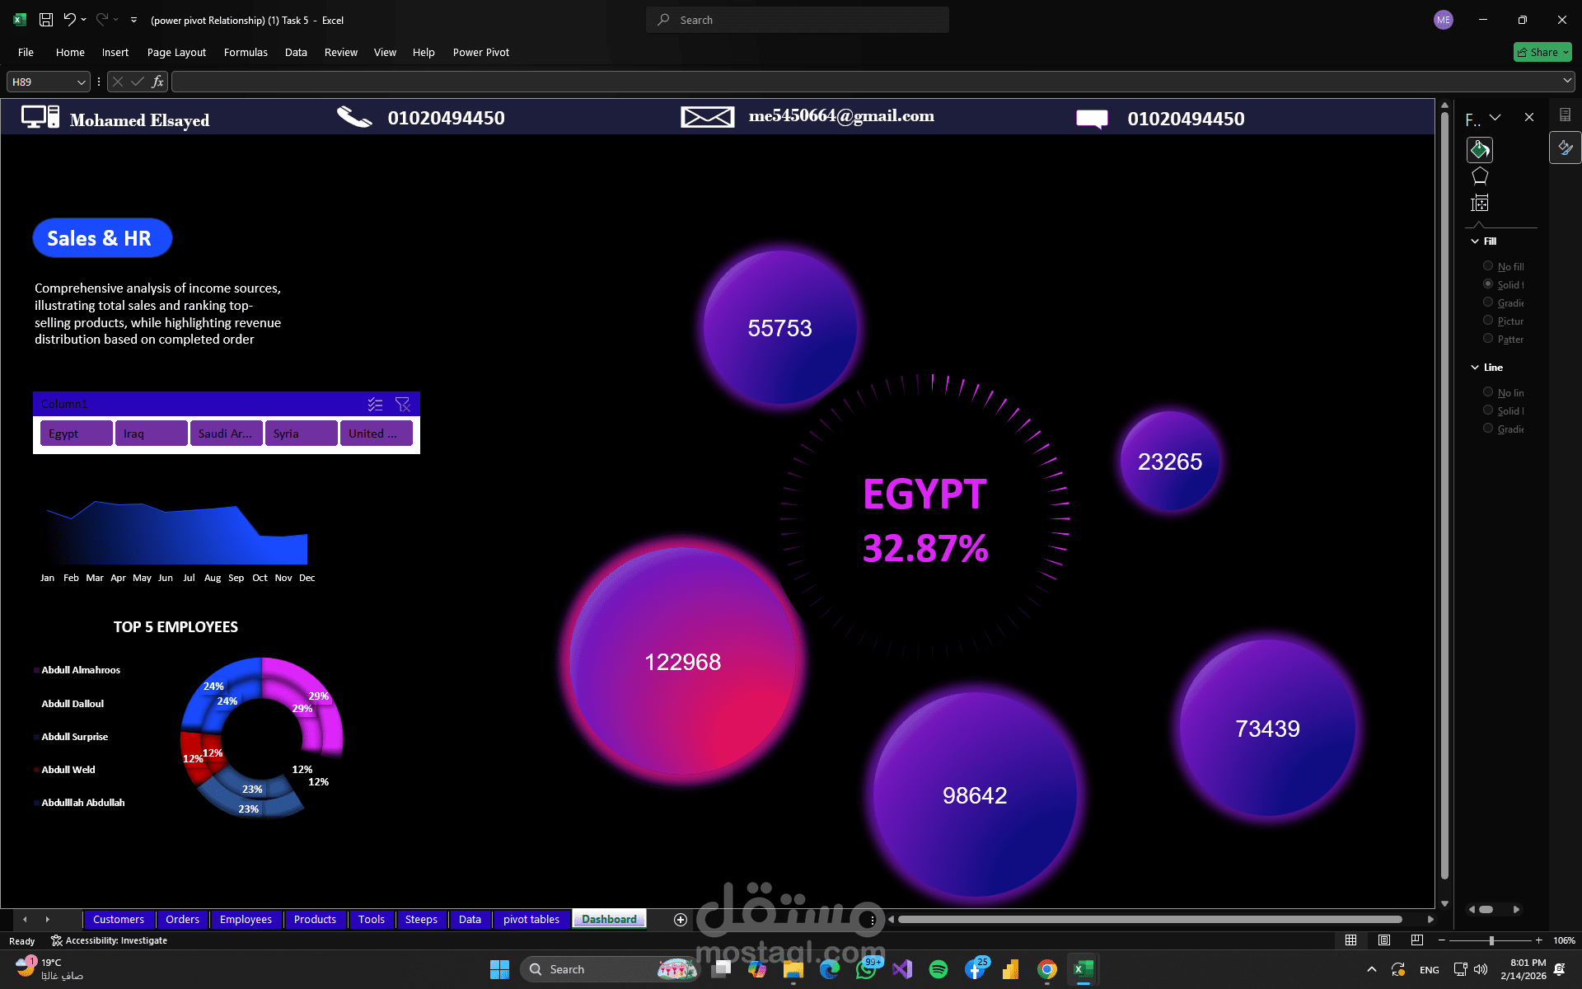Select the Solid line option under Line
This screenshot has width=1582, height=989.
pos(1488,410)
